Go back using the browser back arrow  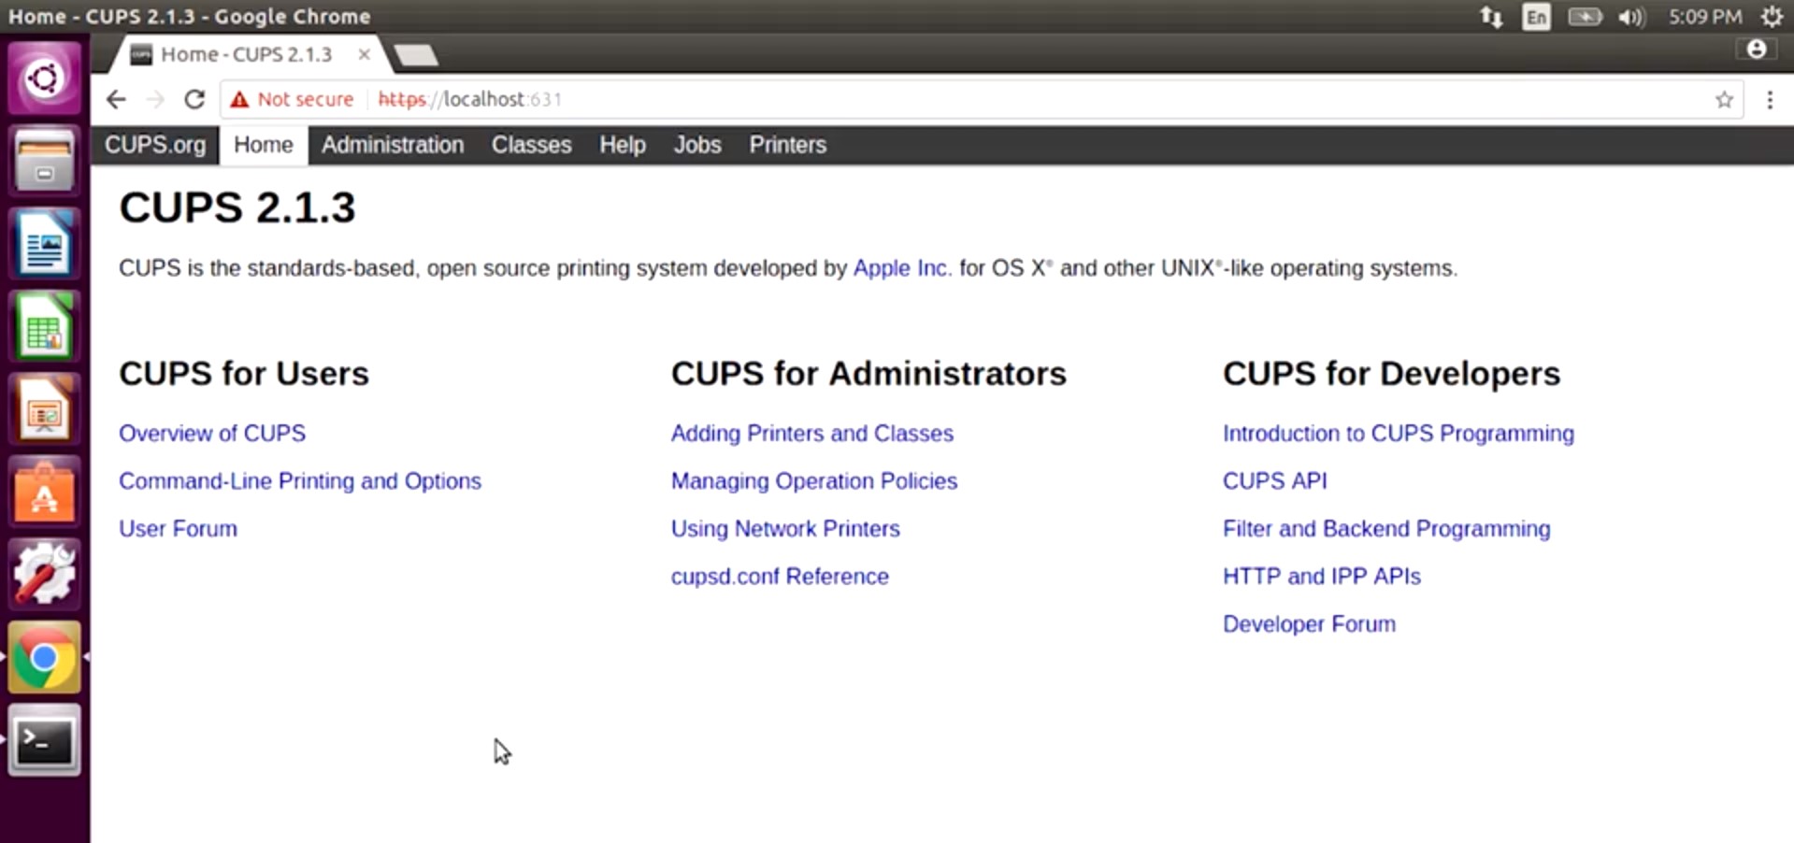click(x=116, y=99)
